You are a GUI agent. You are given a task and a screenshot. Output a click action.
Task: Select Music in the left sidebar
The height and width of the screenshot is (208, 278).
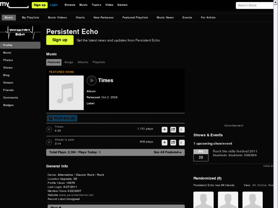7,53
